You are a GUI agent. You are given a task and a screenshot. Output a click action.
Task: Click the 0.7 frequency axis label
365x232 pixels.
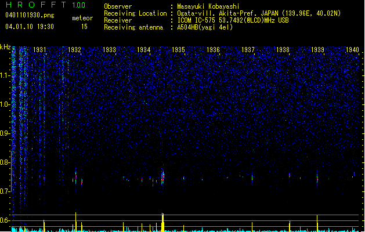pos(5,191)
